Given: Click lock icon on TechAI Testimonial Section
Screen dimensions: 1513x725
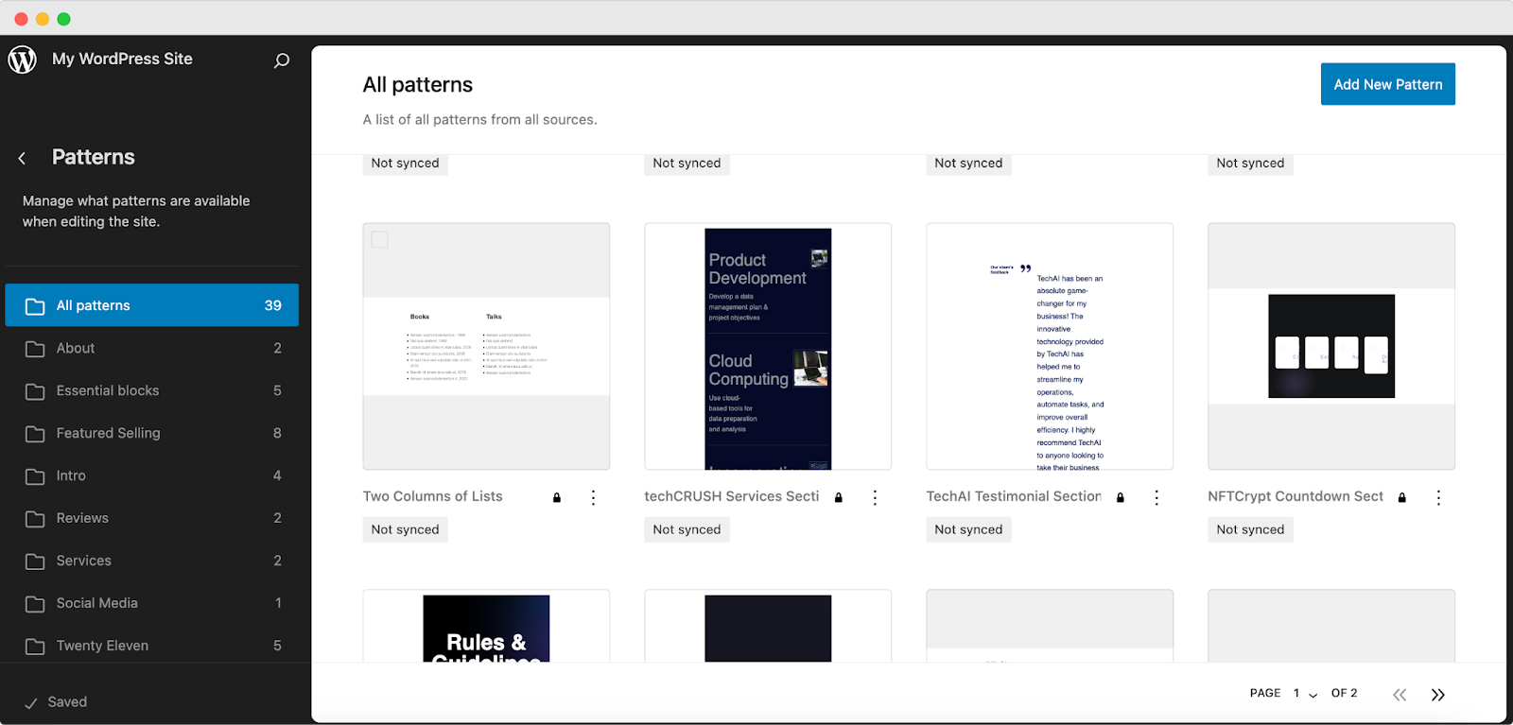Looking at the screenshot, I should 1121,497.
